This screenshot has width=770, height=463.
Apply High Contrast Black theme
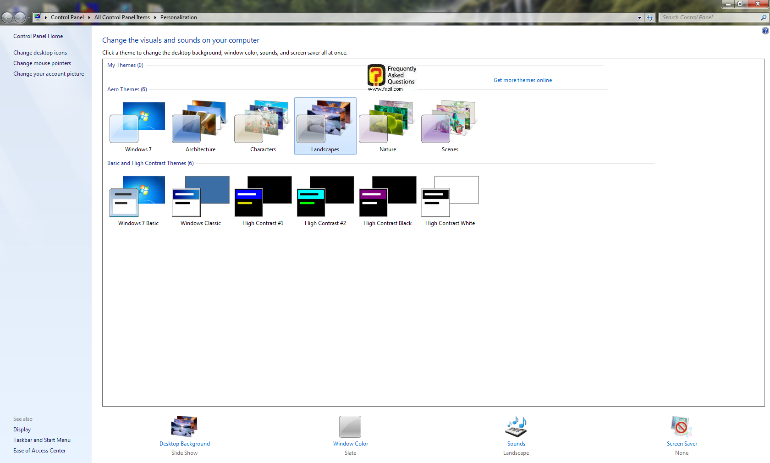click(387, 200)
